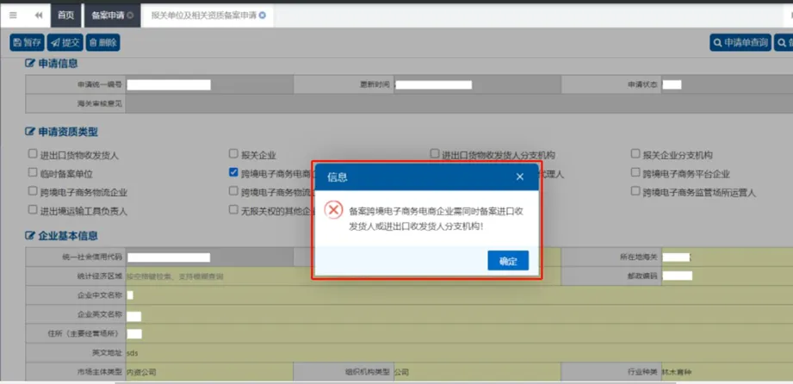The width and height of the screenshot is (793, 384).
Task: Open the 组织机构类型 field showing 公司
Action: coord(474,373)
